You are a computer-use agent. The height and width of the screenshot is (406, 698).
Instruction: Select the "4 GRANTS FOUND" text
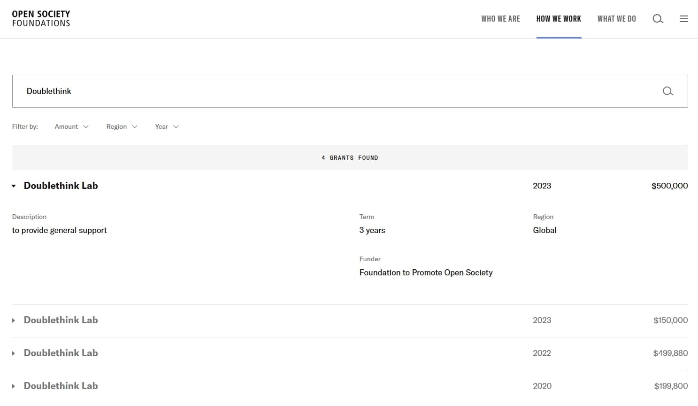(350, 158)
